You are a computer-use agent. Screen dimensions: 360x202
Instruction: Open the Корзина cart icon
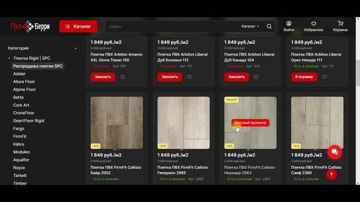(x=340, y=26)
